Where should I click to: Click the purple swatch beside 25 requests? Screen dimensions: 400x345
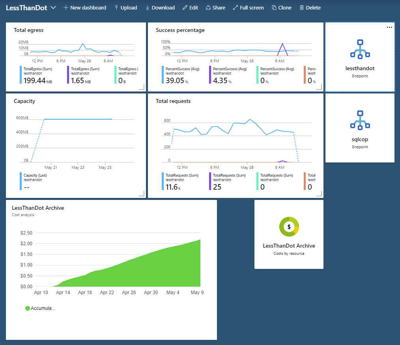[x=210, y=181]
